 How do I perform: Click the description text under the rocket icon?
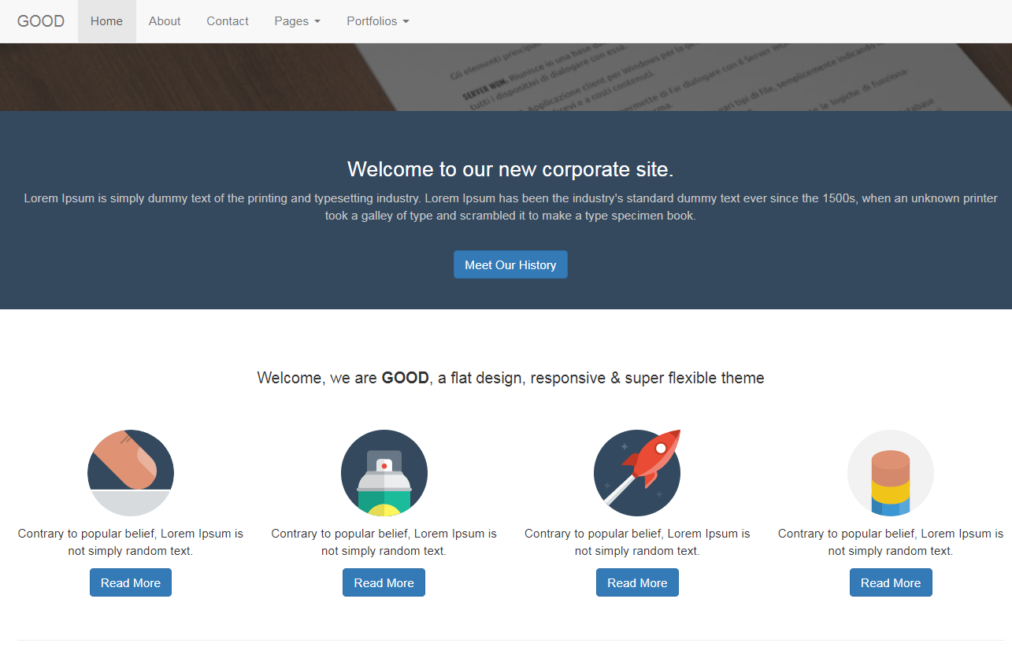tap(637, 542)
